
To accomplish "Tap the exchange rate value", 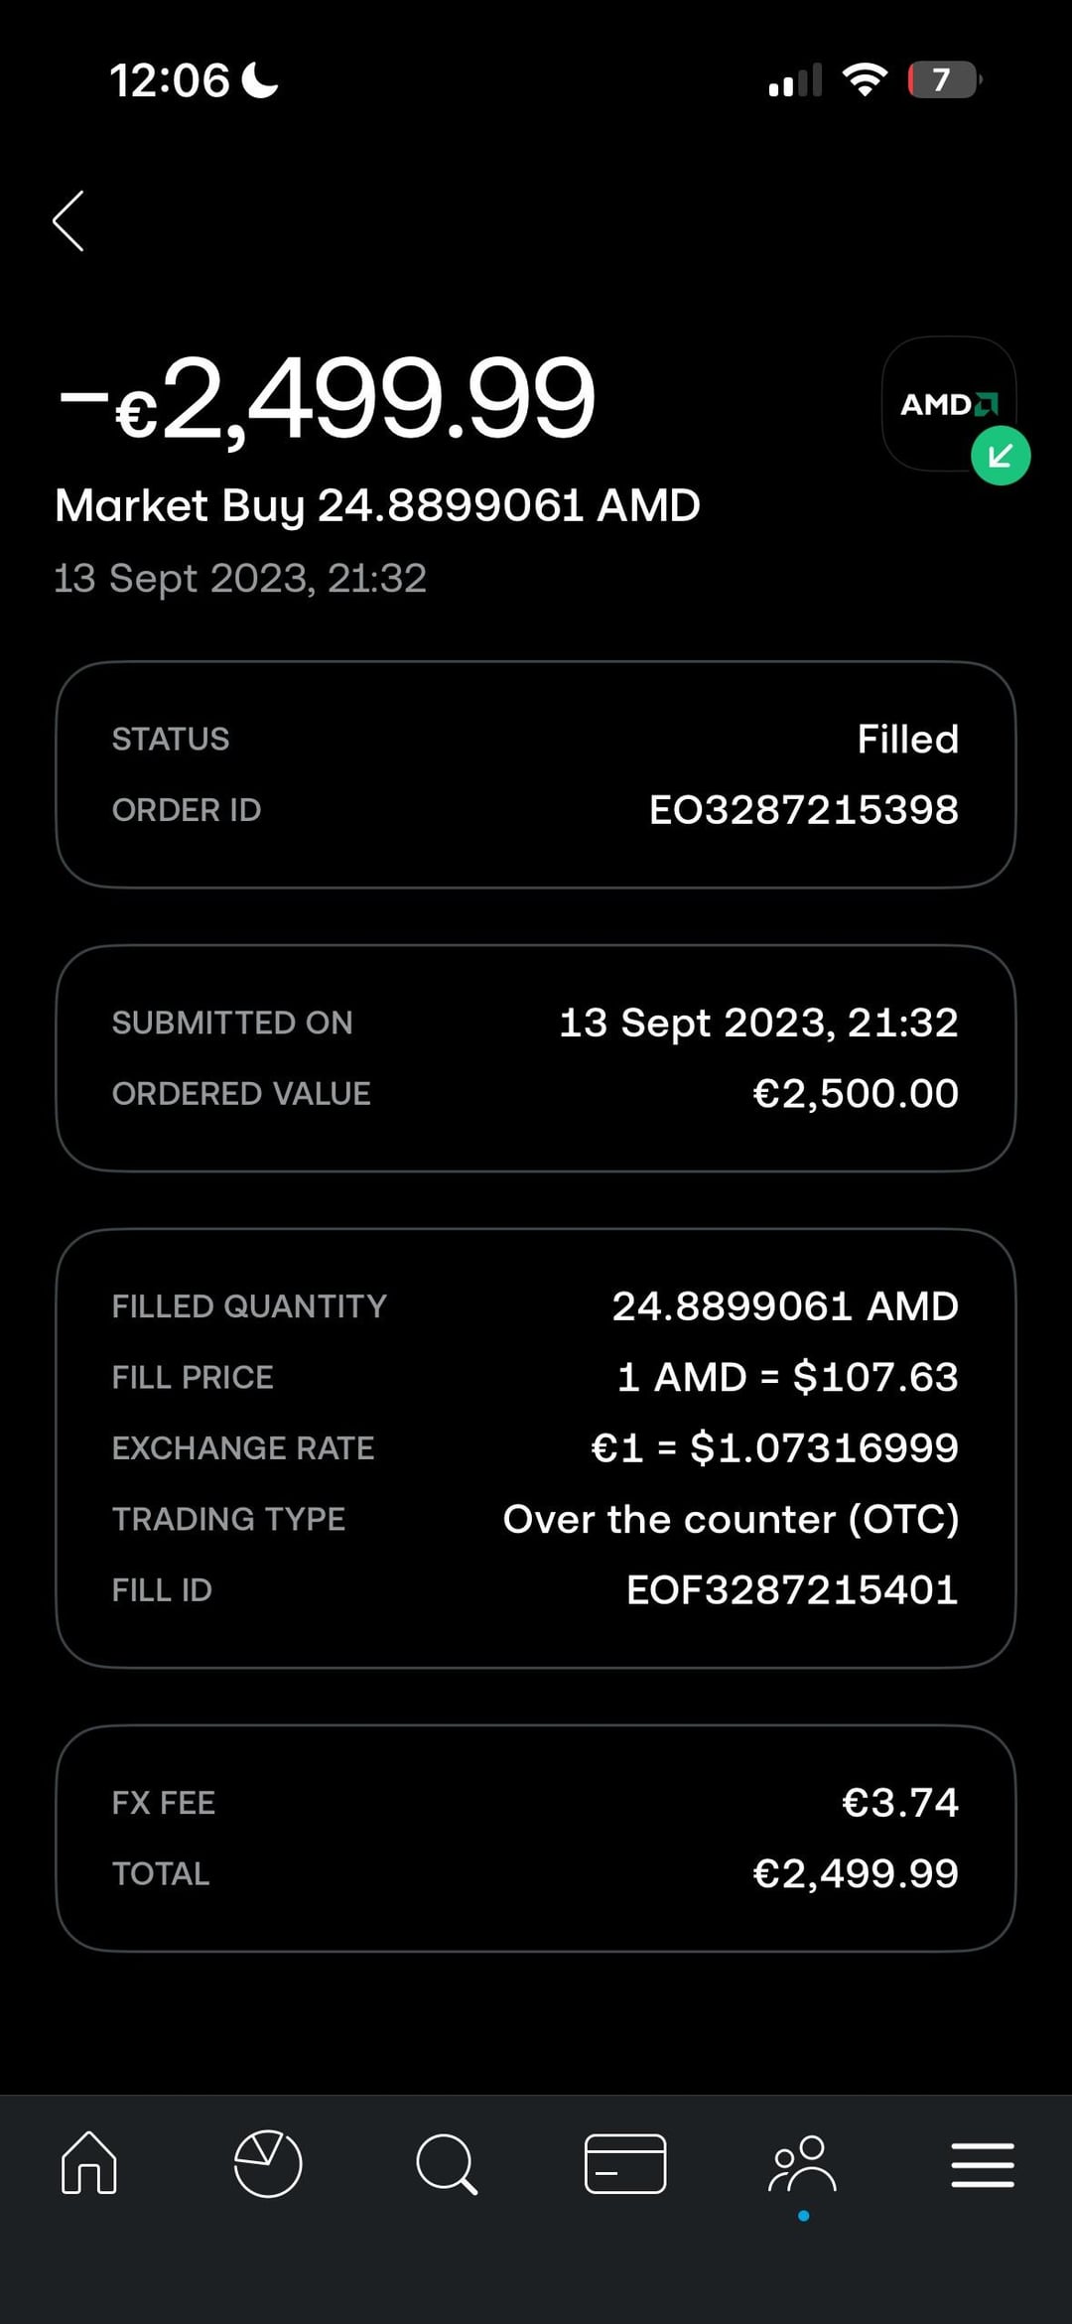I will click(x=774, y=1448).
